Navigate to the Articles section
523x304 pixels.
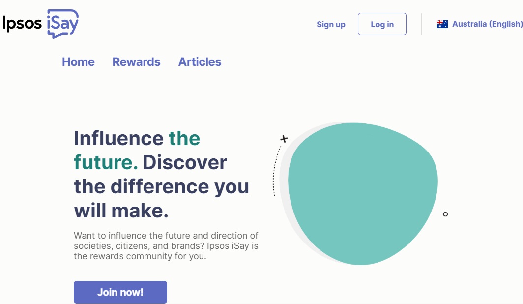[x=200, y=62]
